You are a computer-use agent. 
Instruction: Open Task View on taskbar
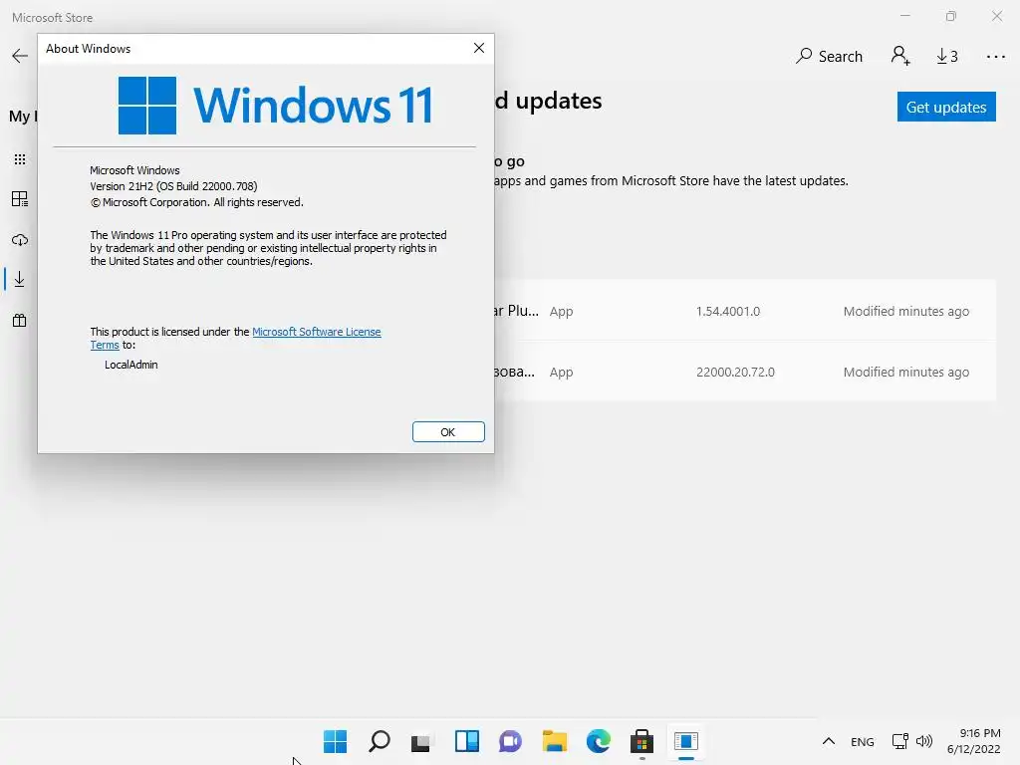point(421,741)
